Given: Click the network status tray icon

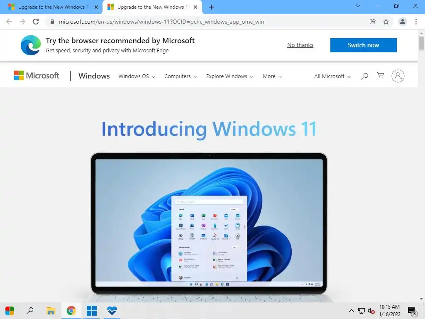Looking at the screenshot, I should click(x=361, y=311).
